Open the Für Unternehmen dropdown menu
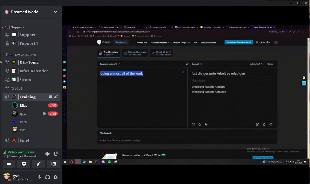310x184 pixels. pos(160,42)
